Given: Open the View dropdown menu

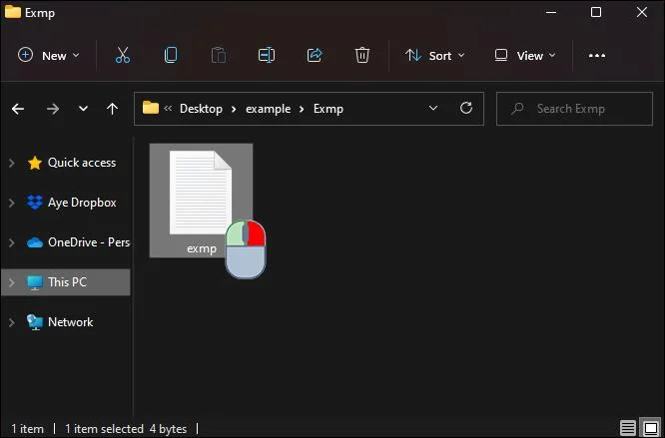Looking at the screenshot, I should (x=525, y=56).
